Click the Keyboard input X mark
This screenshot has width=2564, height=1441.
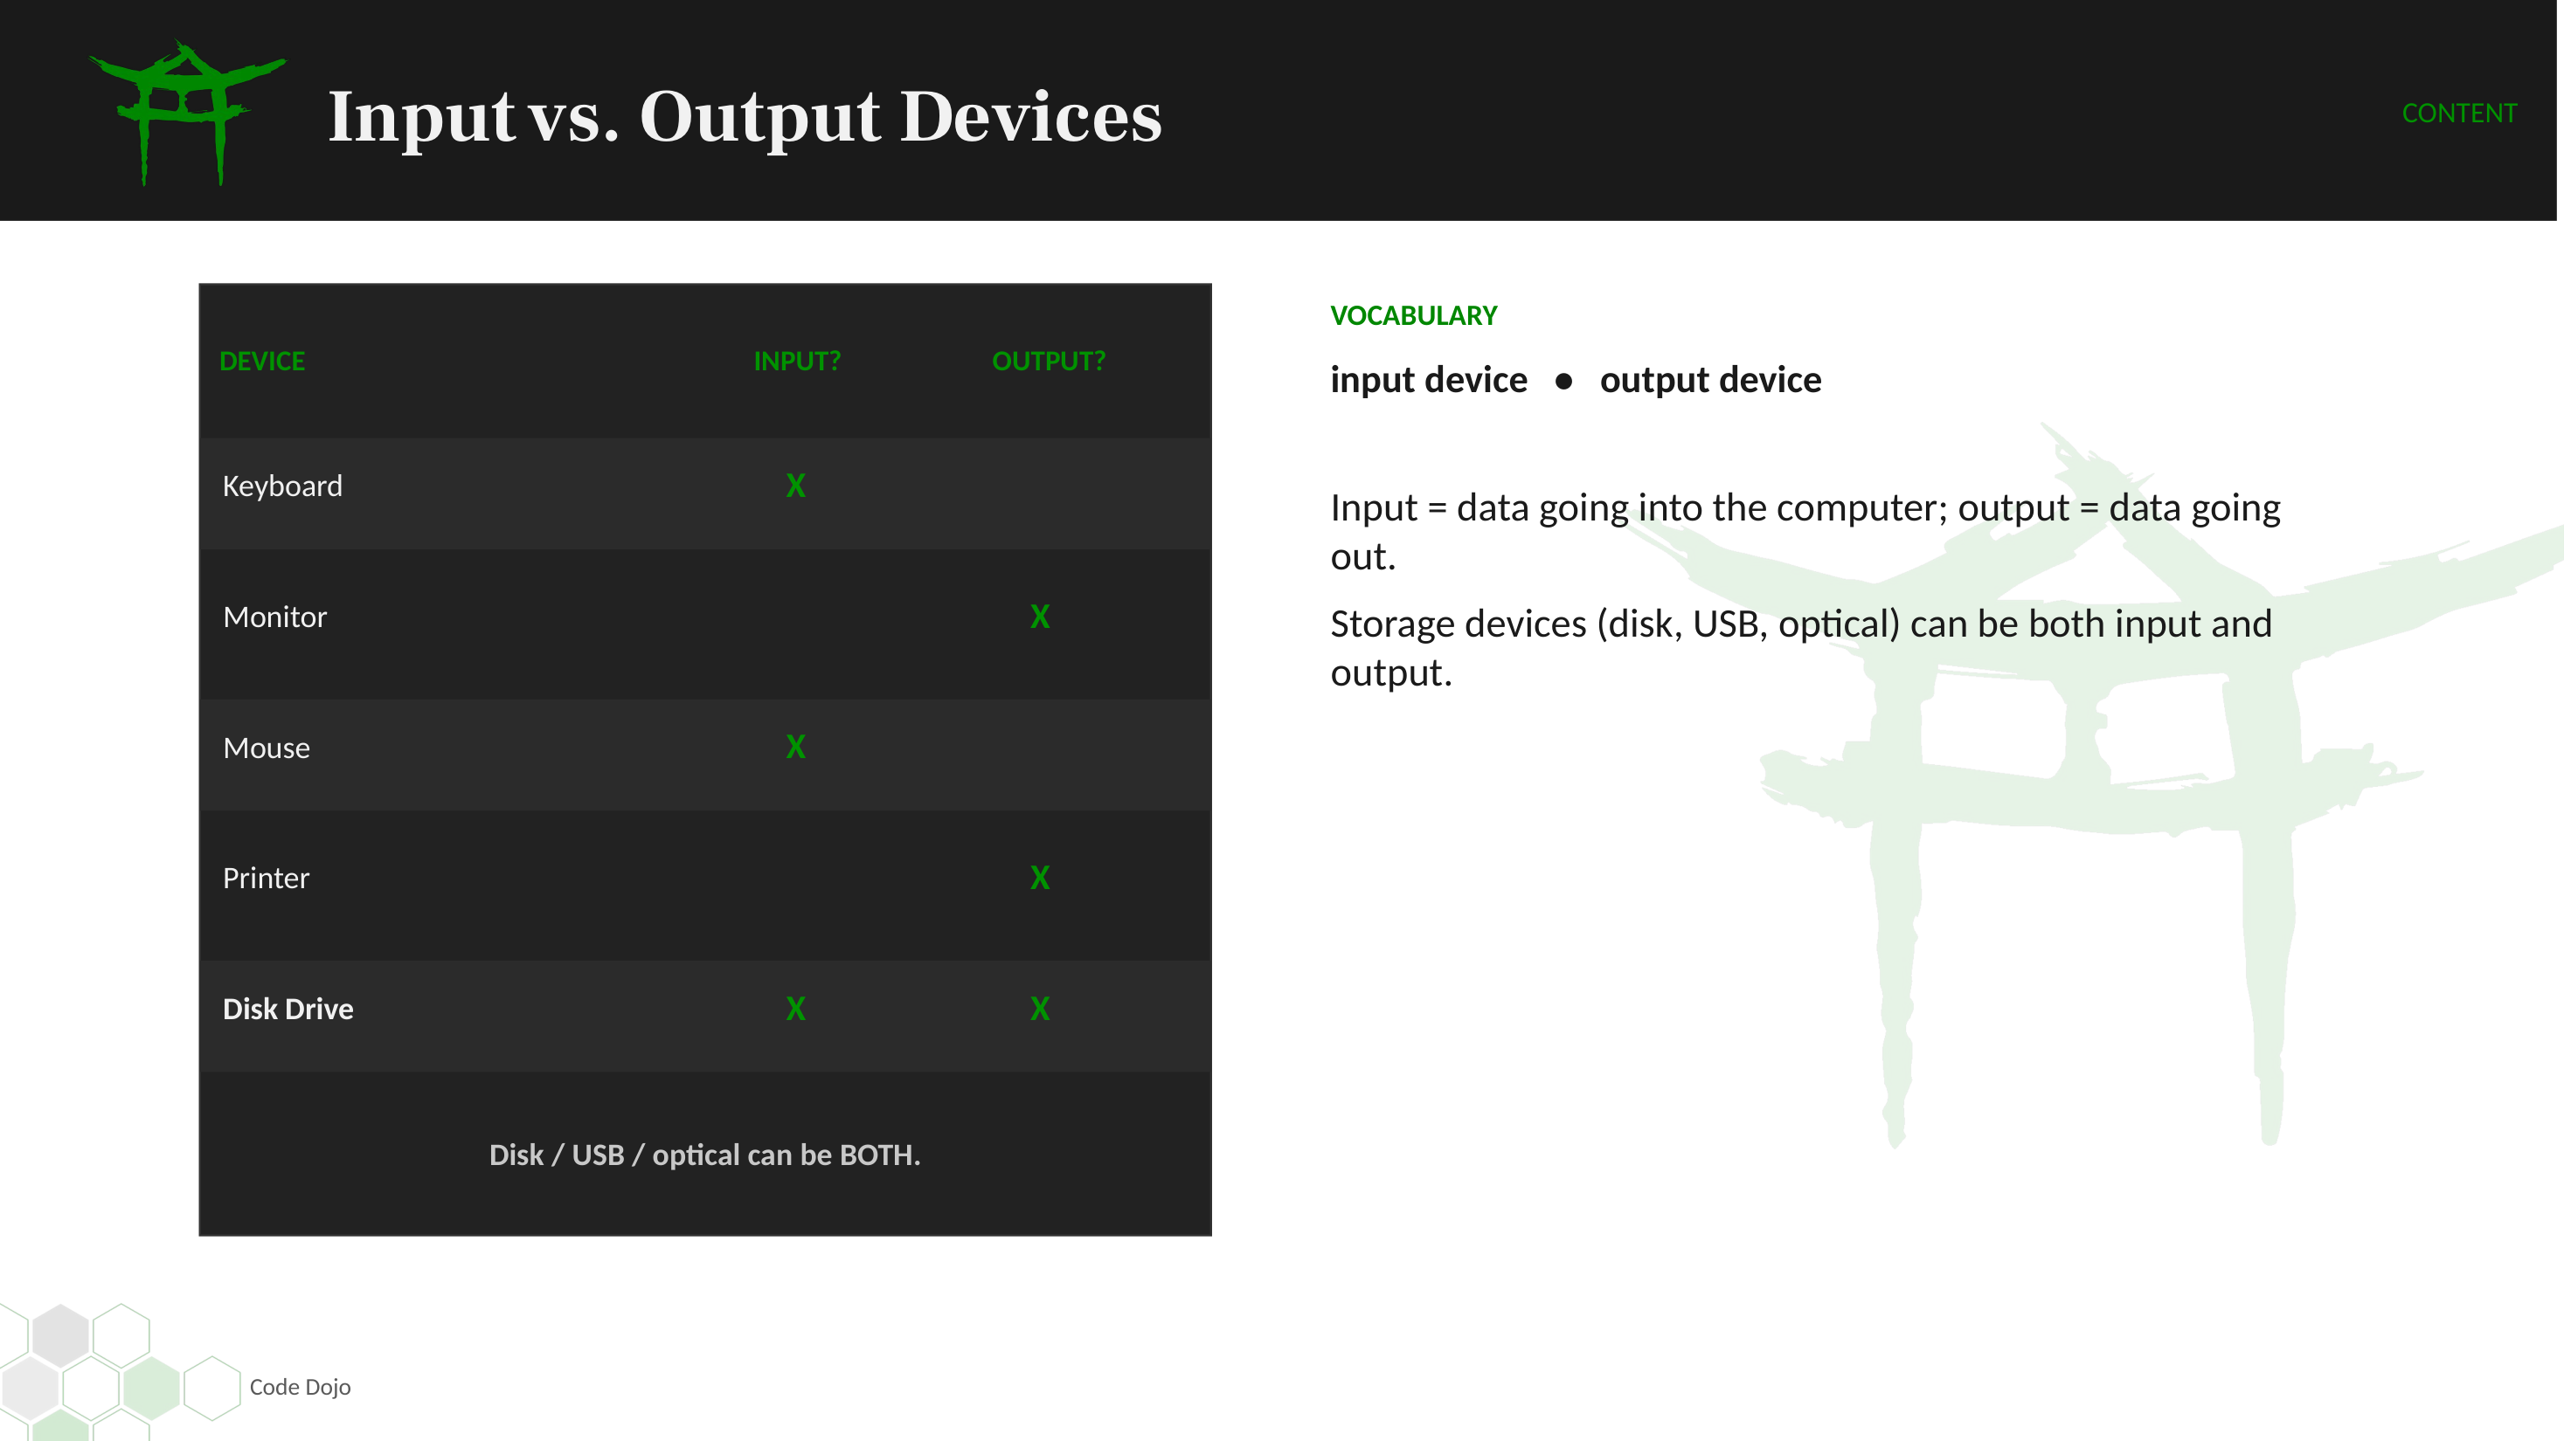tap(795, 486)
